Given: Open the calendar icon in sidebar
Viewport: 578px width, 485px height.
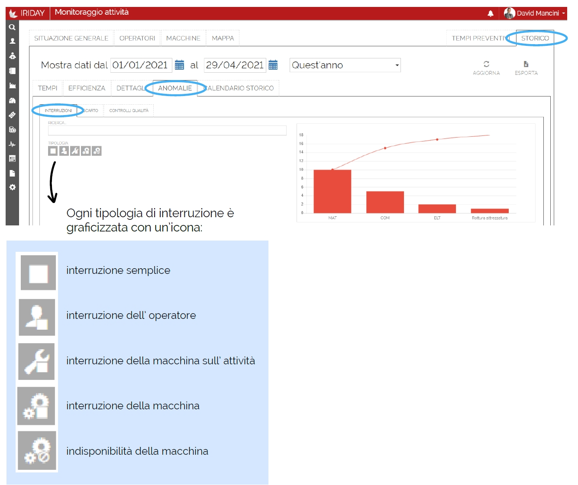Looking at the screenshot, I should 12,158.
